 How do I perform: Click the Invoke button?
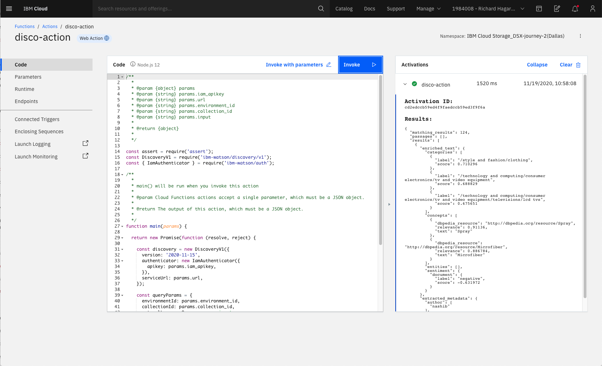point(360,65)
